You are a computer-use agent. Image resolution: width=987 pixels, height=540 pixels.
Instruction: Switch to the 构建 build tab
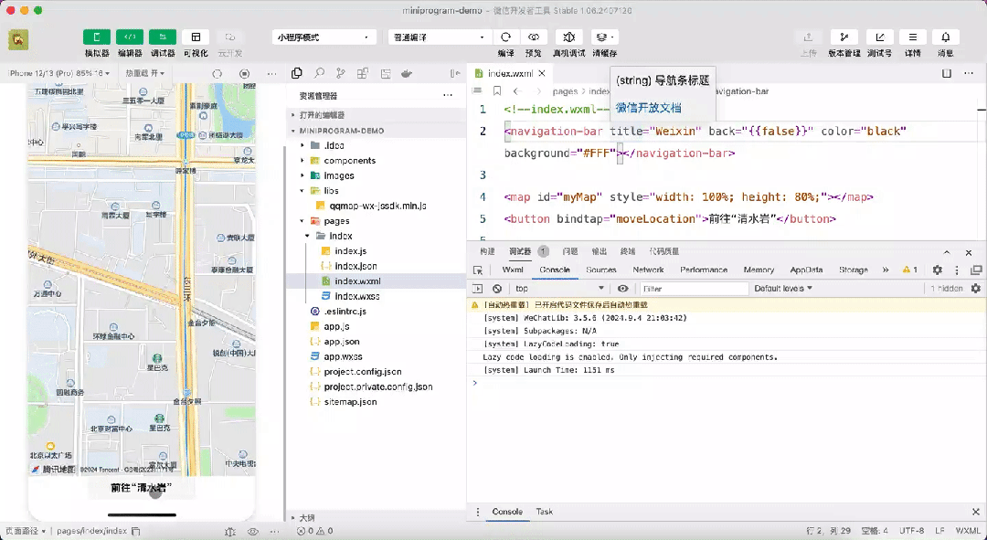[488, 251]
